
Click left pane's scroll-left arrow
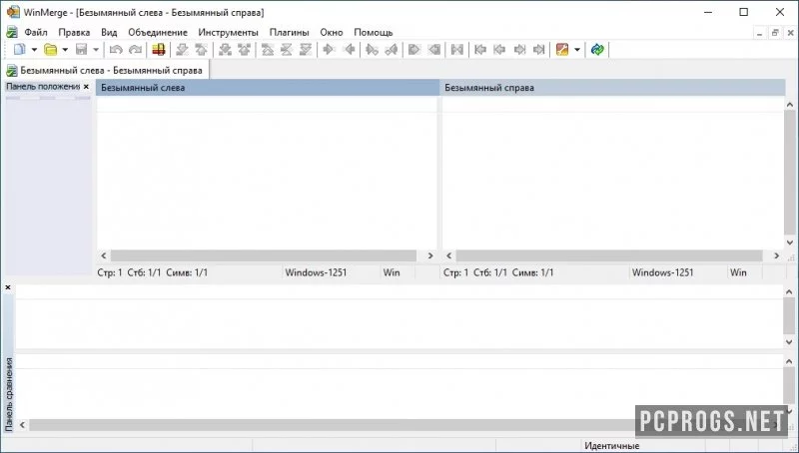click(104, 255)
